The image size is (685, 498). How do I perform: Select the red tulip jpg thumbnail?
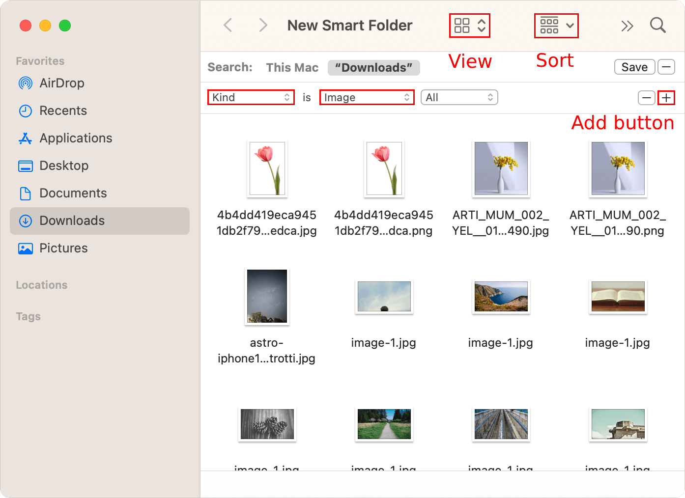click(267, 168)
